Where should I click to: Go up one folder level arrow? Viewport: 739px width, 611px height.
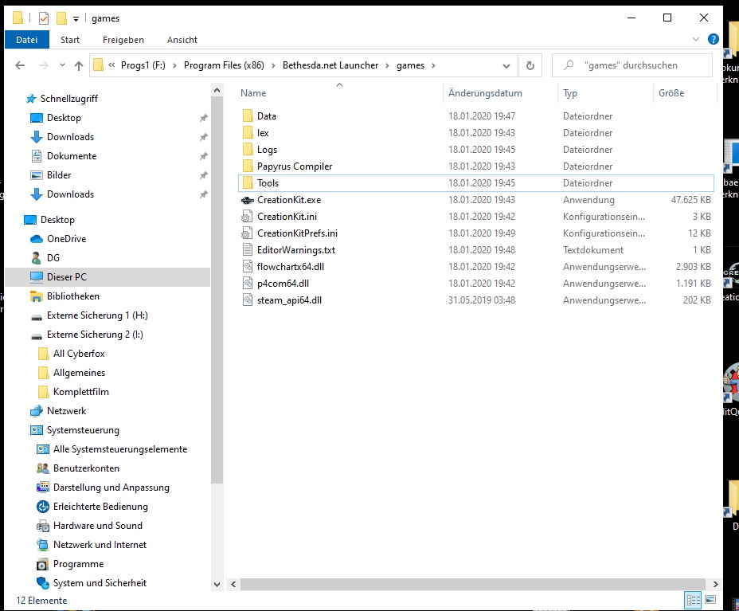[x=78, y=65]
